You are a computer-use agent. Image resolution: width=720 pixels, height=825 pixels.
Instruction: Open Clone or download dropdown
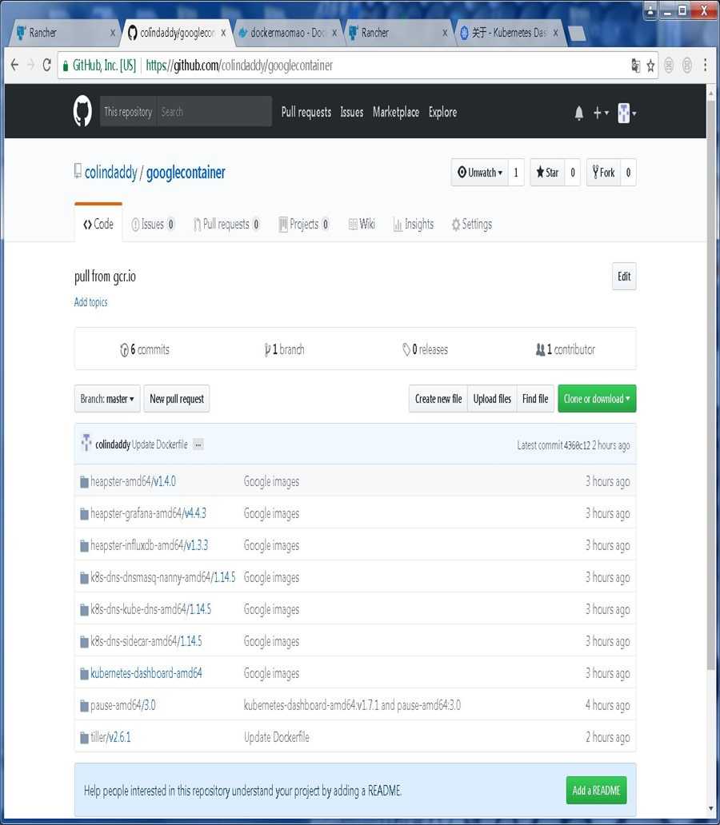[x=597, y=399]
